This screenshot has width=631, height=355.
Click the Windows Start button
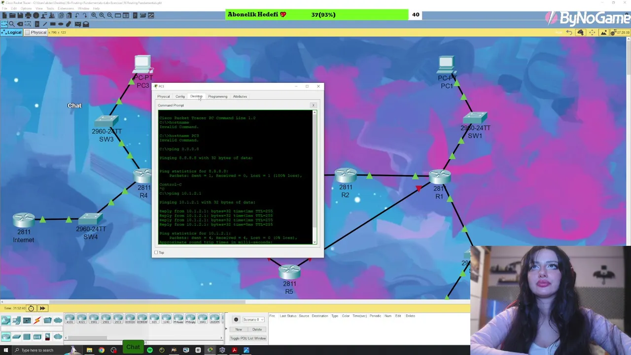click(x=5, y=350)
